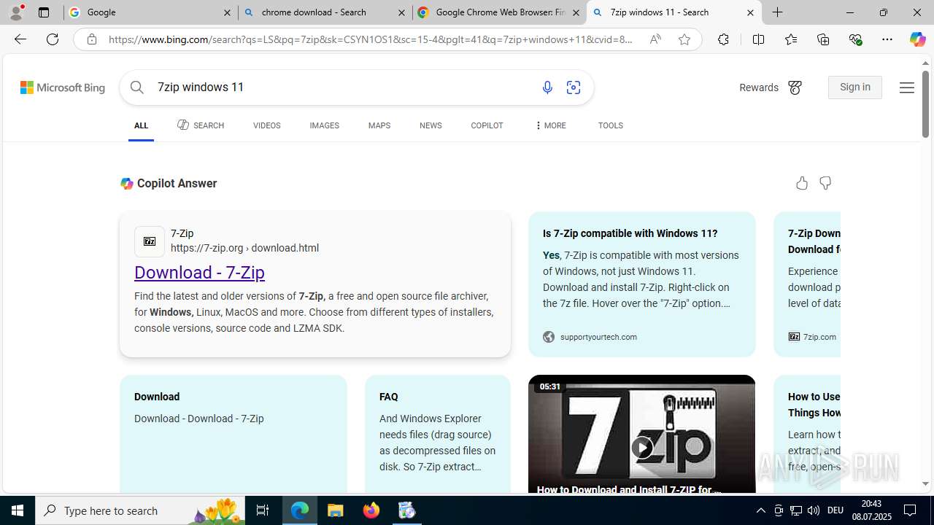Open the Rewards medal icon
934x525 pixels.
click(795, 87)
